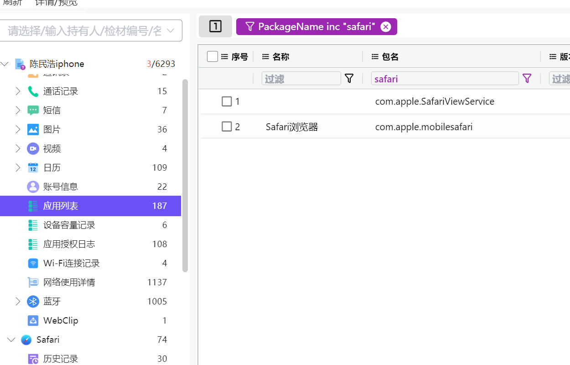Click the 包名 filter field containing safari
The image size is (570, 365).
point(445,78)
